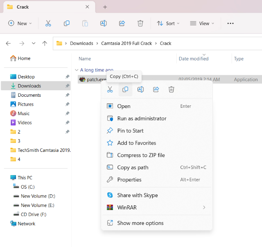Click the Delete trash icon in the context menu
Viewport: 262px width, 247px height.
(171, 89)
